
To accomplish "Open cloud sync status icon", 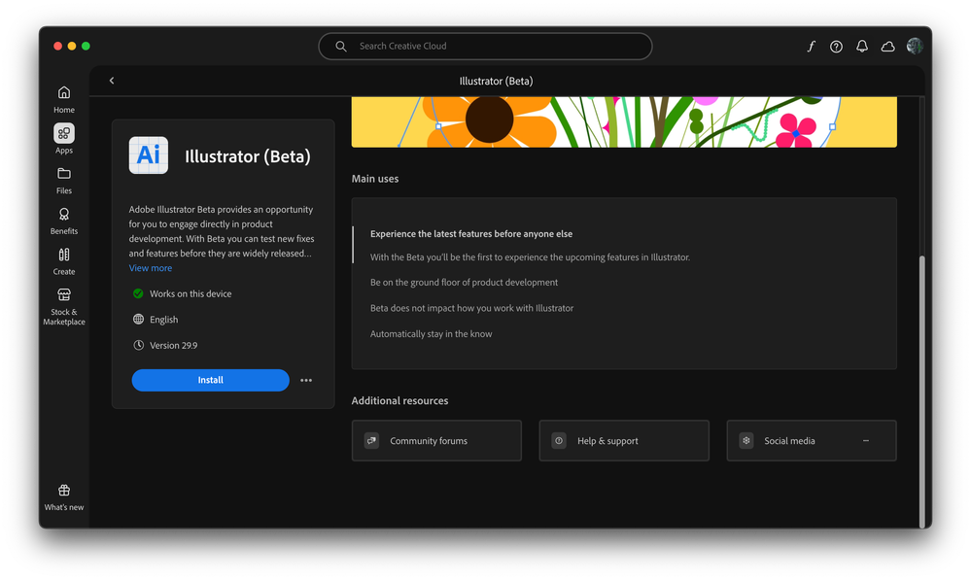I will 888,47.
